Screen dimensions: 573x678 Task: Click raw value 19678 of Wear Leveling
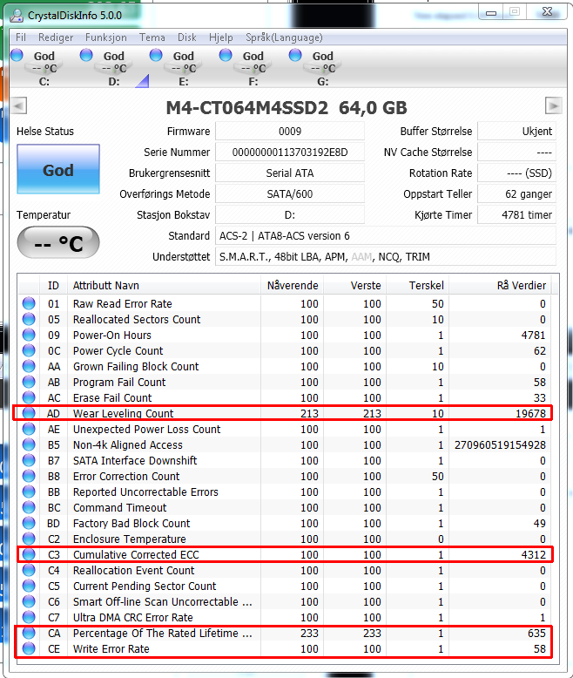point(530,414)
